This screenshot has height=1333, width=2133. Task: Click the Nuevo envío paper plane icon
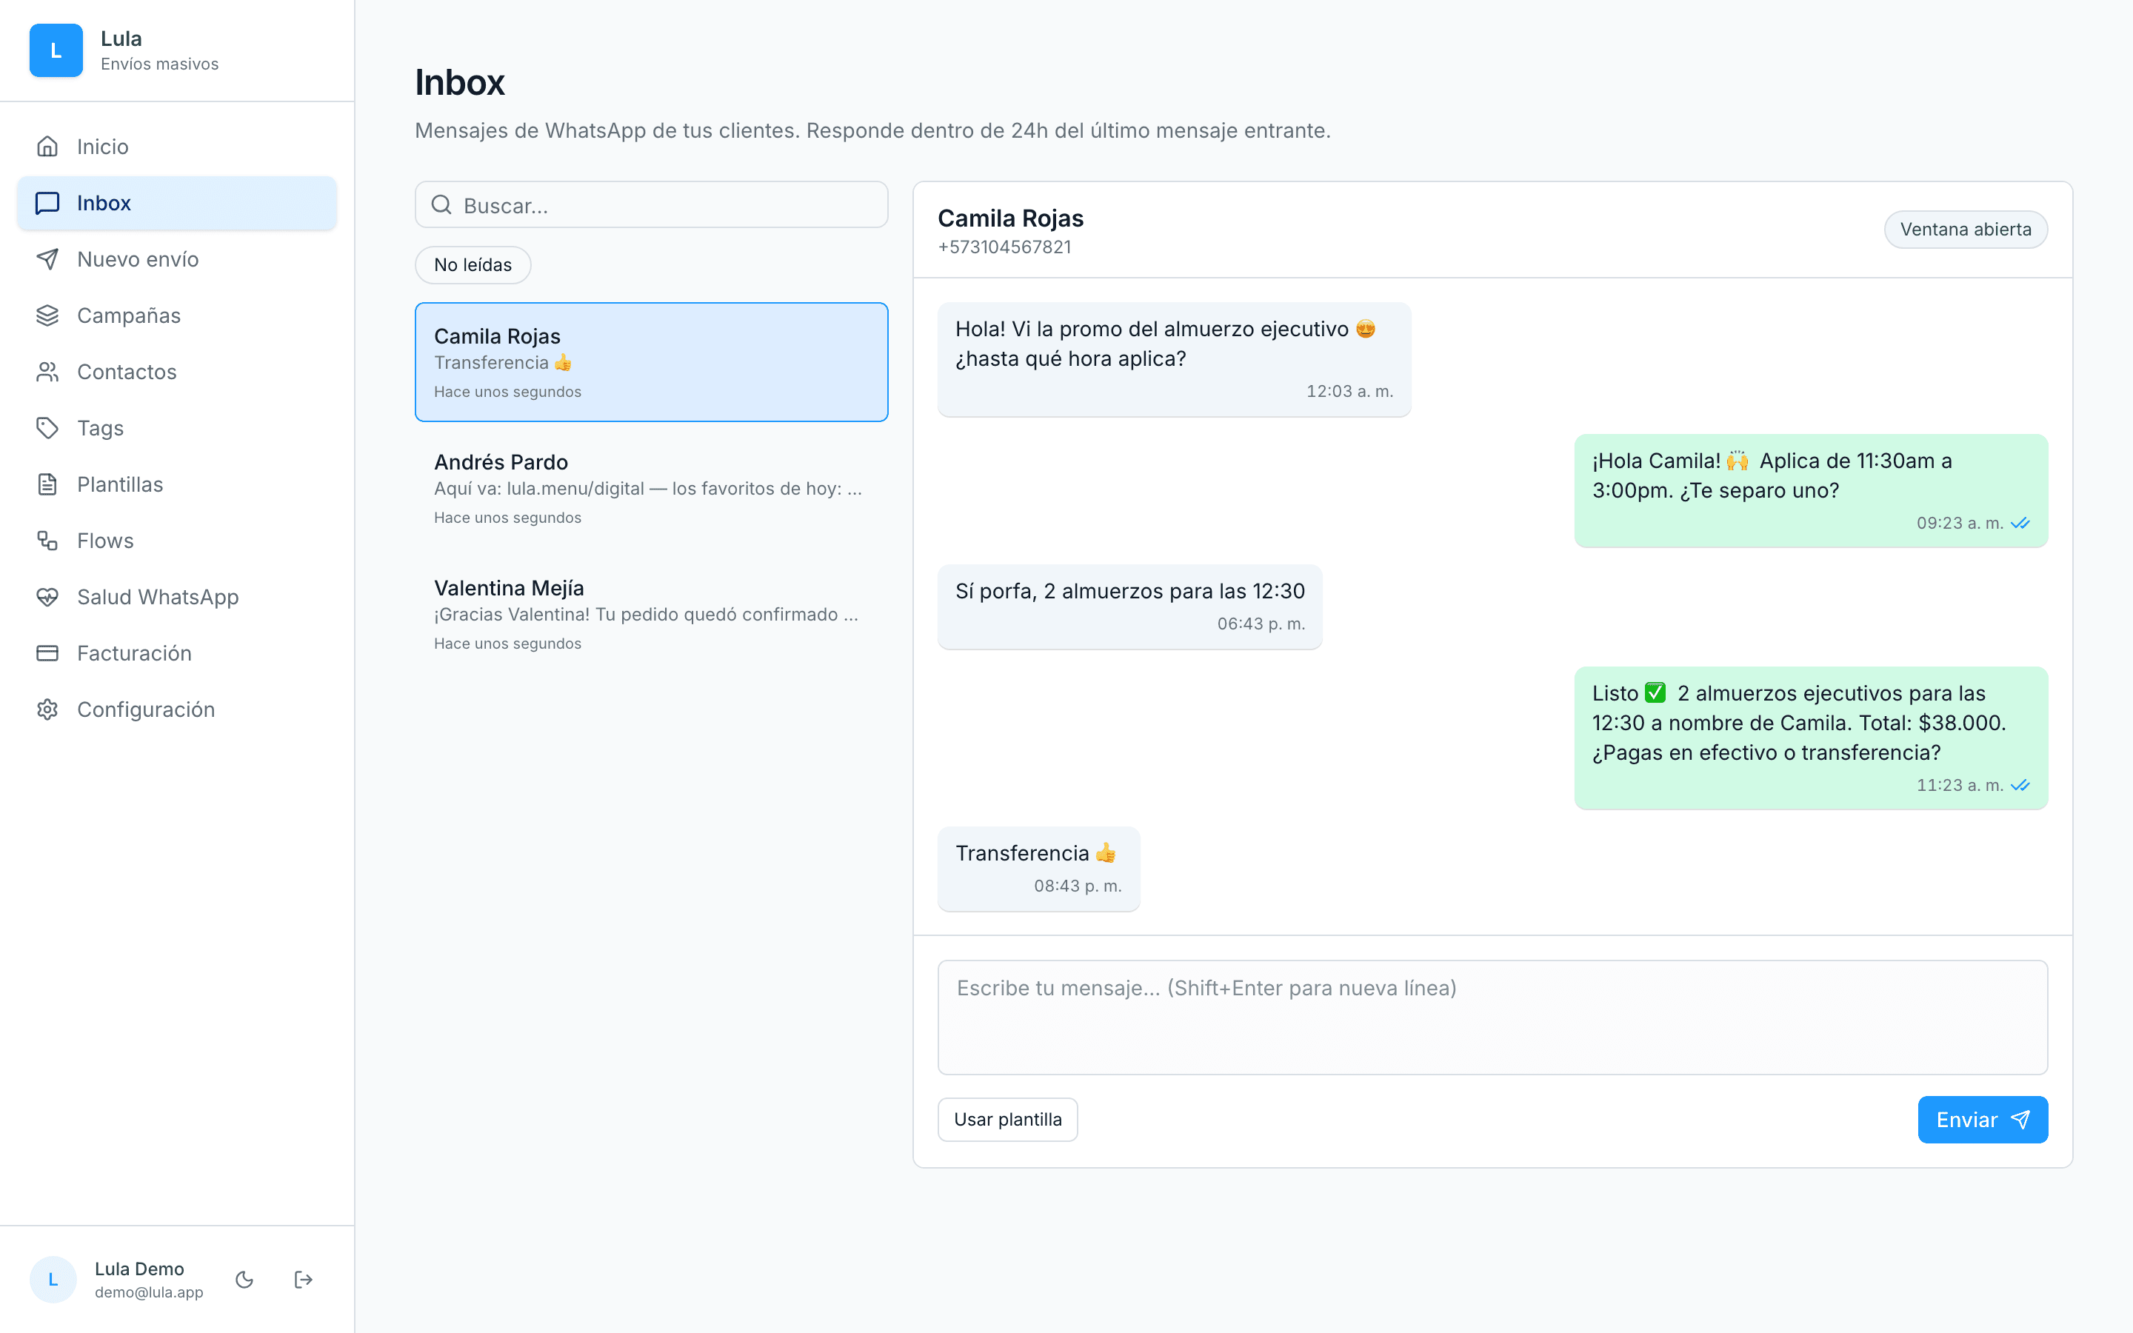pyautogui.click(x=47, y=259)
